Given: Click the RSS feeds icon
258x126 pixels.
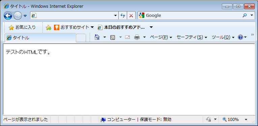Looking at the screenshot, I should tap(113, 37).
